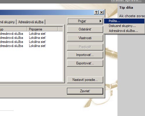
Task: Close the accounts dialog with X icon
Action: tap(101, 12)
